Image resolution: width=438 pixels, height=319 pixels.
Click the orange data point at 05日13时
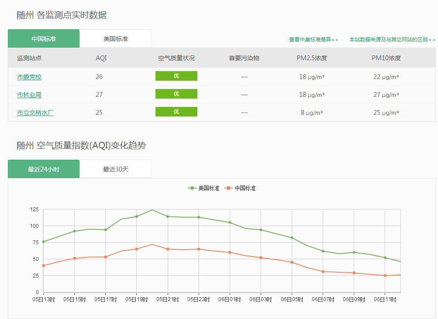point(43,265)
